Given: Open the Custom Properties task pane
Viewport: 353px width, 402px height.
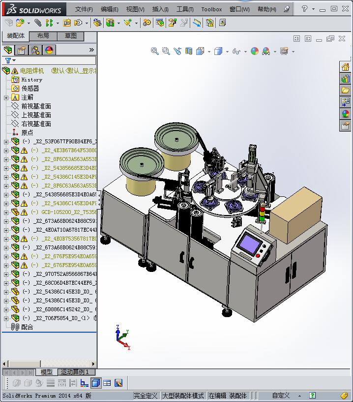Looking at the screenshot, I should click(x=345, y=126).
